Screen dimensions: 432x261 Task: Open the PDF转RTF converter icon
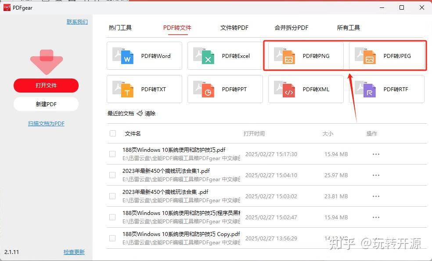point(365,89)
